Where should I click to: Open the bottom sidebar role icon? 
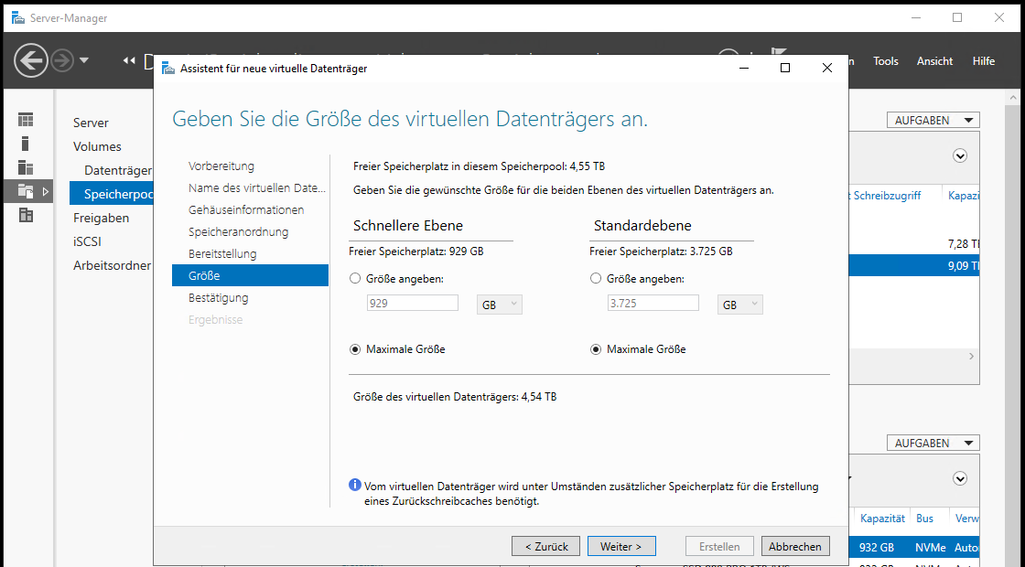pyautogui.click(x=26, y=215)
